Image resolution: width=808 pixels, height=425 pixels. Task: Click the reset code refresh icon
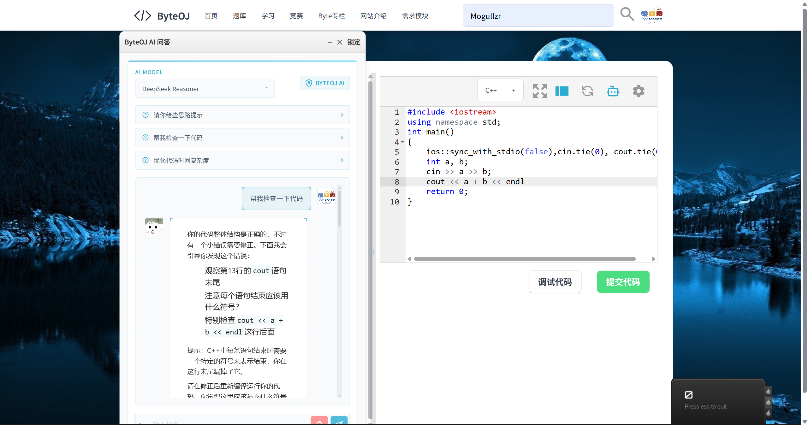(x=587, y=91)
